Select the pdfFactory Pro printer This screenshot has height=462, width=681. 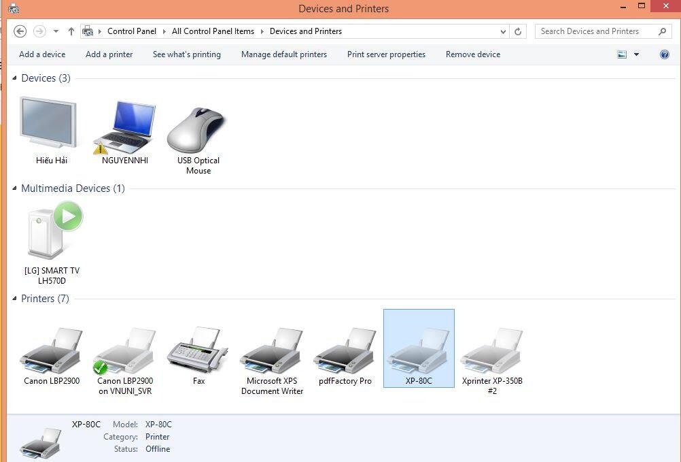coord(345,357)
